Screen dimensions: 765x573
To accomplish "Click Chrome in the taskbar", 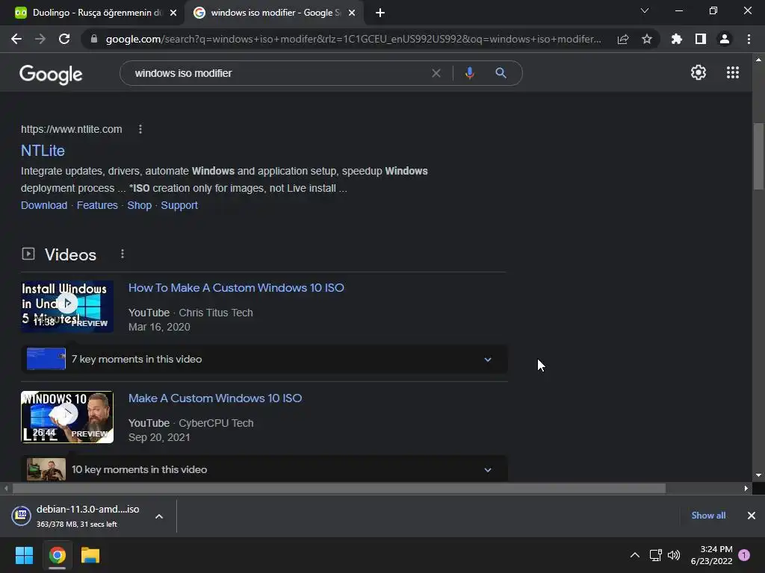I will (57, 555).
